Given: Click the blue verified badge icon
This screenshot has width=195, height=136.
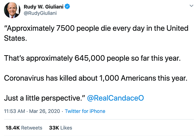Looking at the screenshot, I should pos(67,6).
